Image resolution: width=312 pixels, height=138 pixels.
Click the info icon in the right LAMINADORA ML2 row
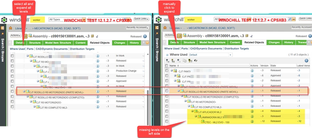tap(252, 116)
